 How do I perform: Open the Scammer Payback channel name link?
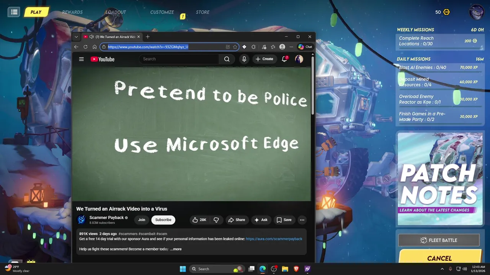pyautogui.click(x=106, y=218)
